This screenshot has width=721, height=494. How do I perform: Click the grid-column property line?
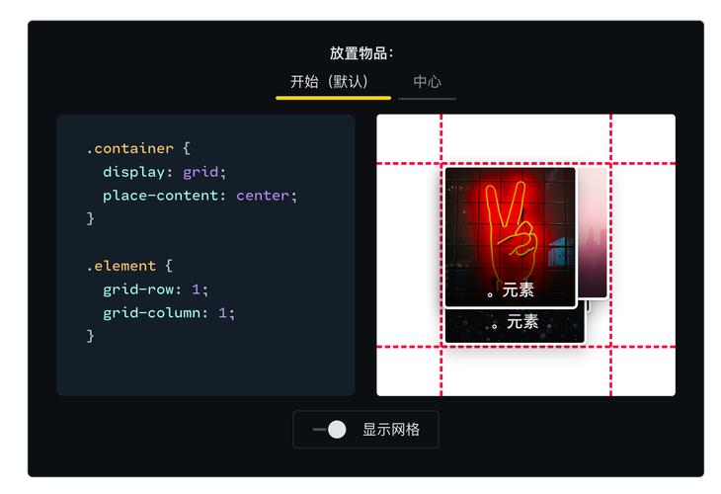click(169, 313)
